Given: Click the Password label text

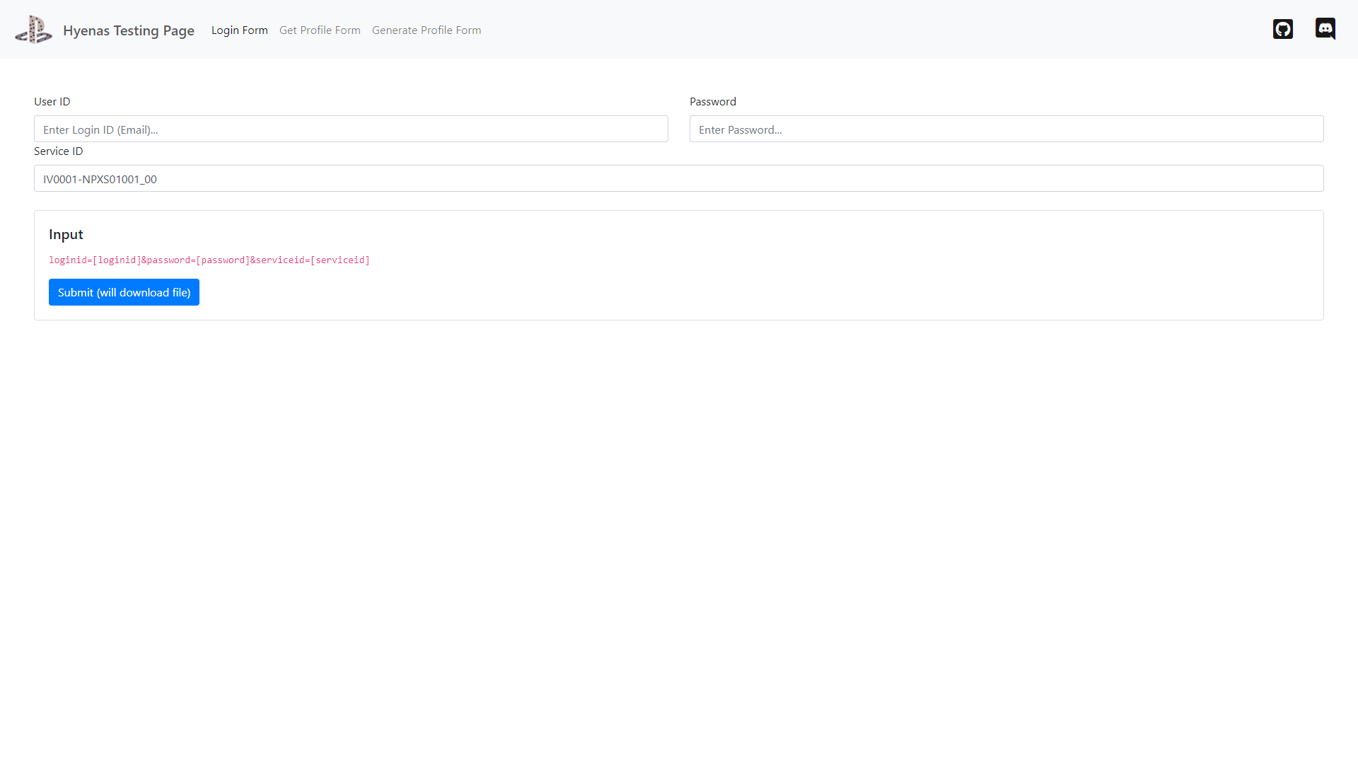Looking at the screenshot, I should [x=712, y=102].
